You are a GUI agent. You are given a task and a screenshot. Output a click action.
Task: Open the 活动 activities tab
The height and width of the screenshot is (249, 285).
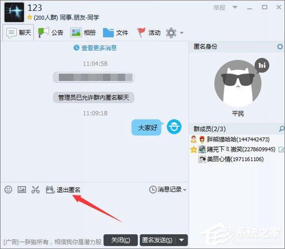[x=149, y=33]
